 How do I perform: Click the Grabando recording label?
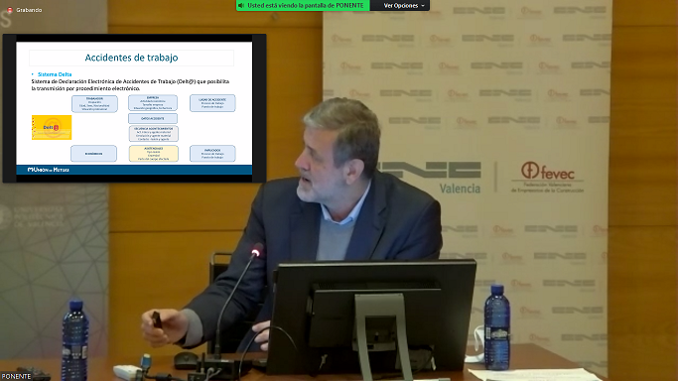(29, 10)
